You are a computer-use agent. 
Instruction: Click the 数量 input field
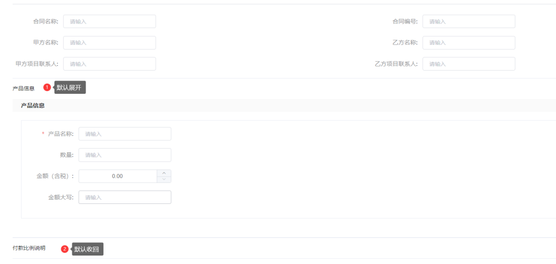point(125,155)
